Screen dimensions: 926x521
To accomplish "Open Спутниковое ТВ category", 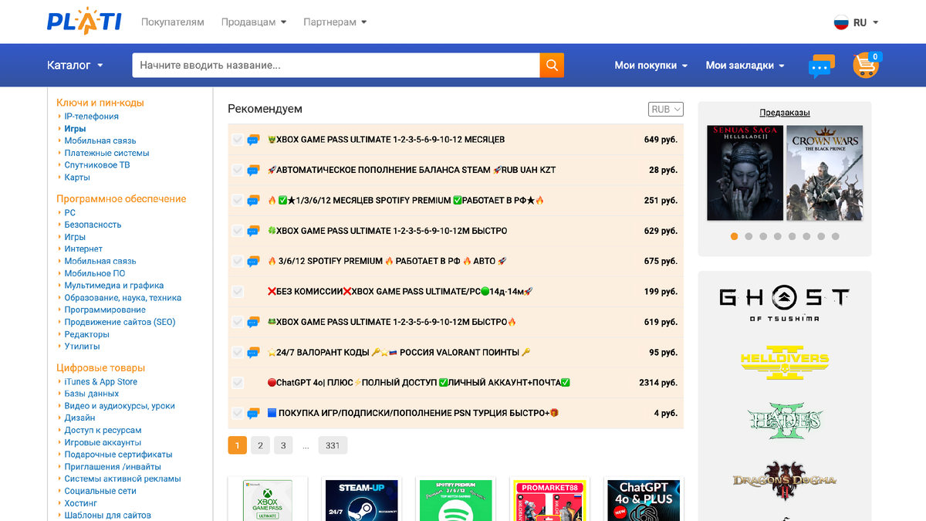I will click(x=97, y=165).
